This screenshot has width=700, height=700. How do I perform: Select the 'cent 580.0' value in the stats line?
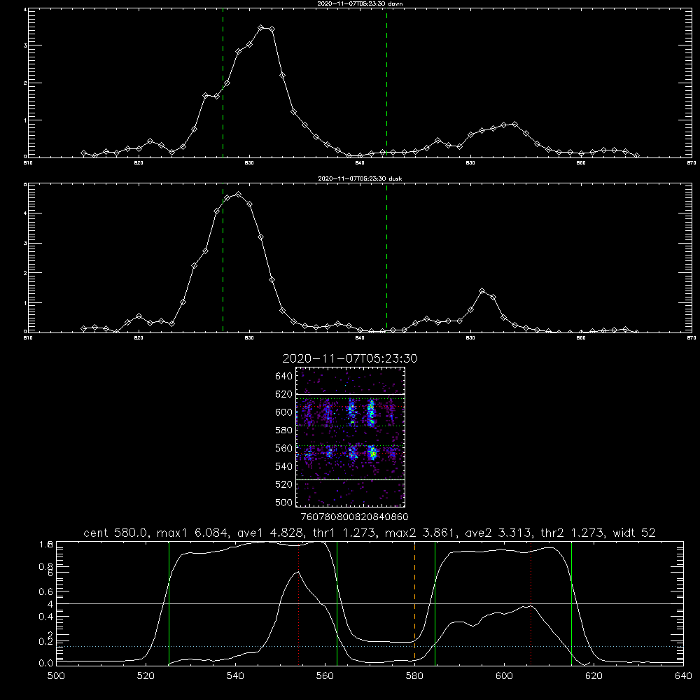pyautogui.click(x=116, y=533)
